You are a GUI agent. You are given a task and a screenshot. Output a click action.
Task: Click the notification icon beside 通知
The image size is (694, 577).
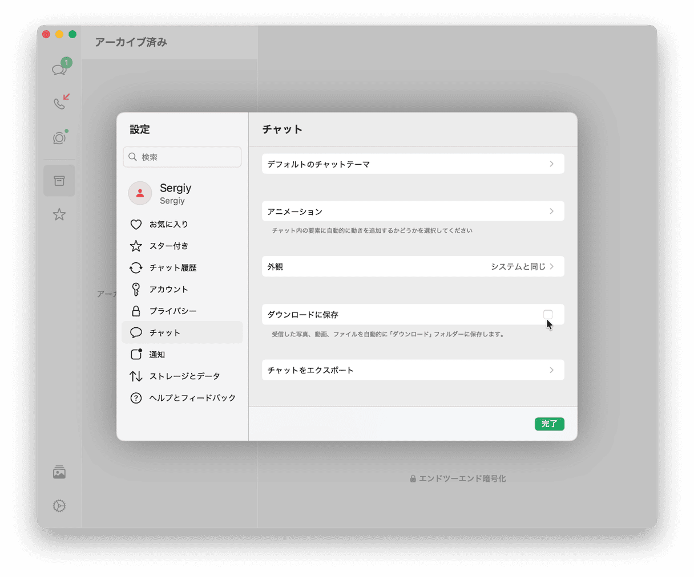[136, 354]
